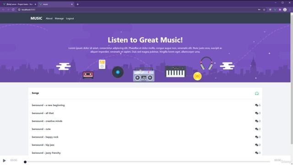The width and height of the screenshot is (293, 165).
Task: Open song bensound - all that
Action: coord(43,113)
